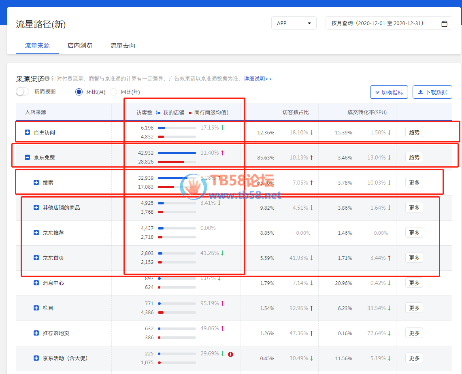Click the 我的店铺 legend label
462x374 pixels.
(174, 113)
